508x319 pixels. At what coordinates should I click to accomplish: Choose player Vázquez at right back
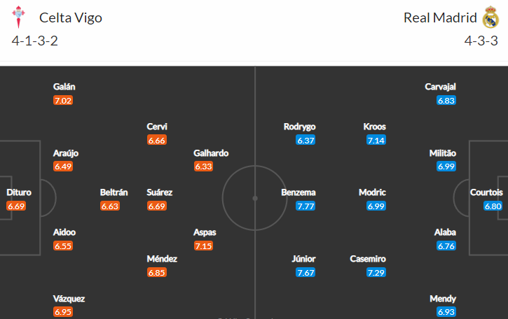pyautogui.click(x=69, y=298)
